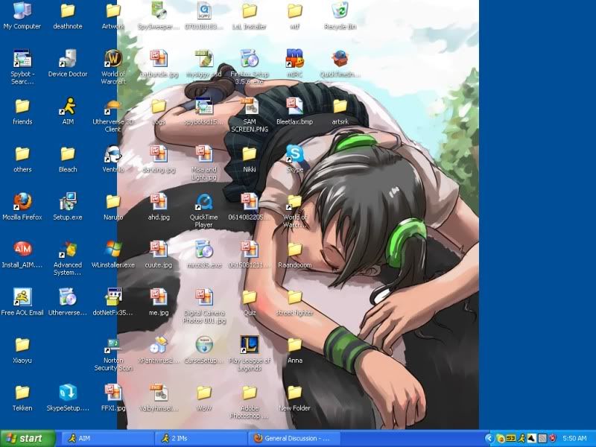Select the Setup.exe icon
Screen dimensions: 596x447
pos(68,206)
